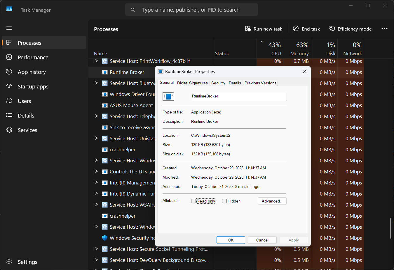Open the Users page icon
Image resolution: width=394 pixels, height=270 pixels.
(x=9, y=101)
